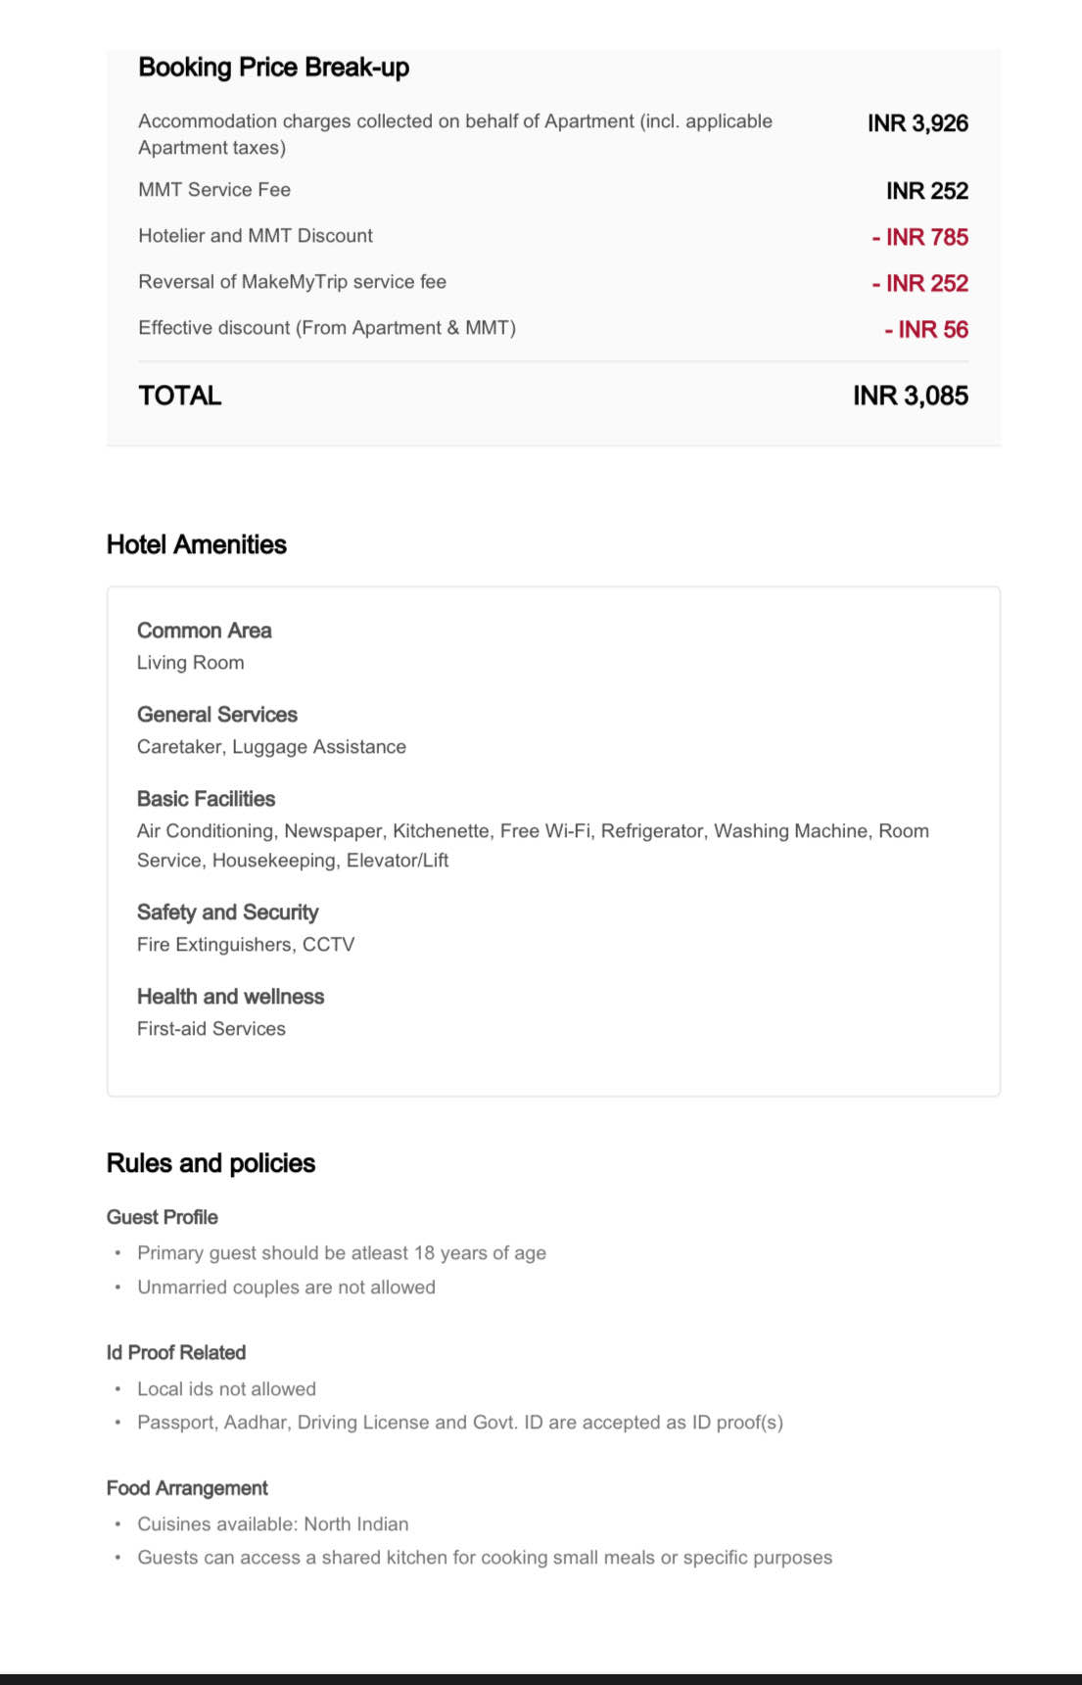The width and height of the screenshot is (1082, 1685).
Task: Click Reversal of MakeMyTrip service fee
Action: pyautogui.click(x=292, y=282)
